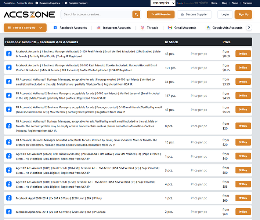Click the Become Supplier button

tap(194, 14)
